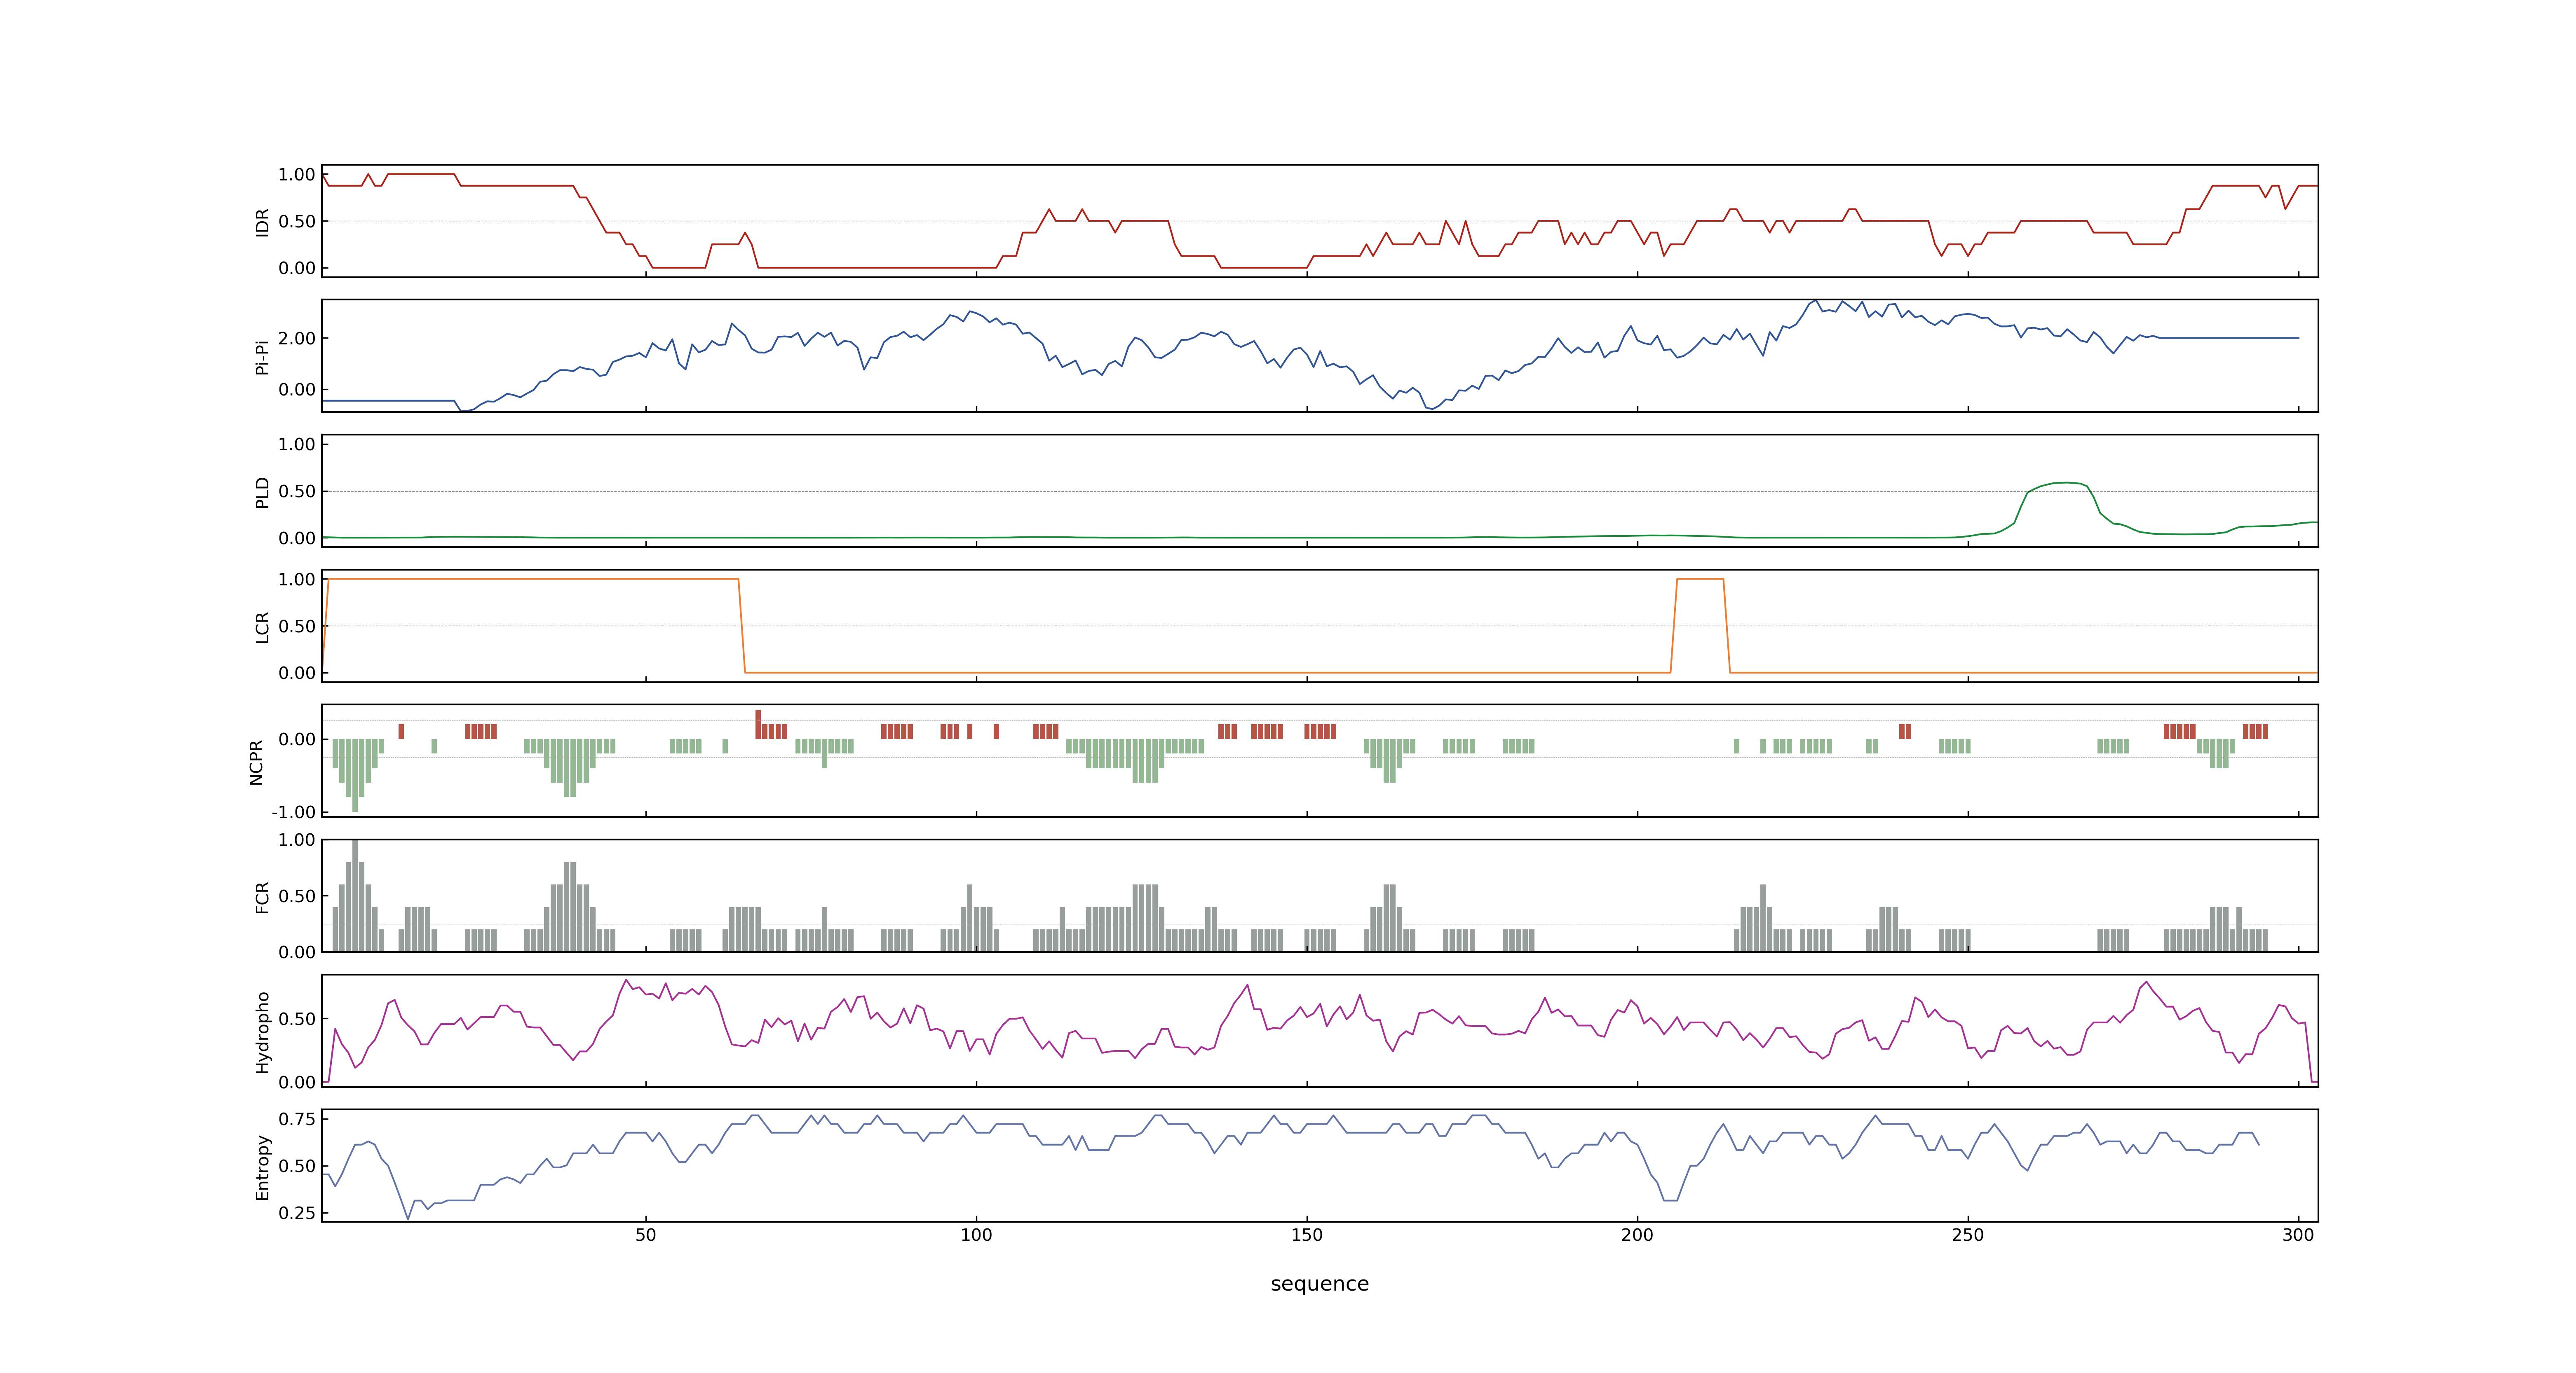
Task: Click the LCR y-axis label
Action: click(262, 627)
